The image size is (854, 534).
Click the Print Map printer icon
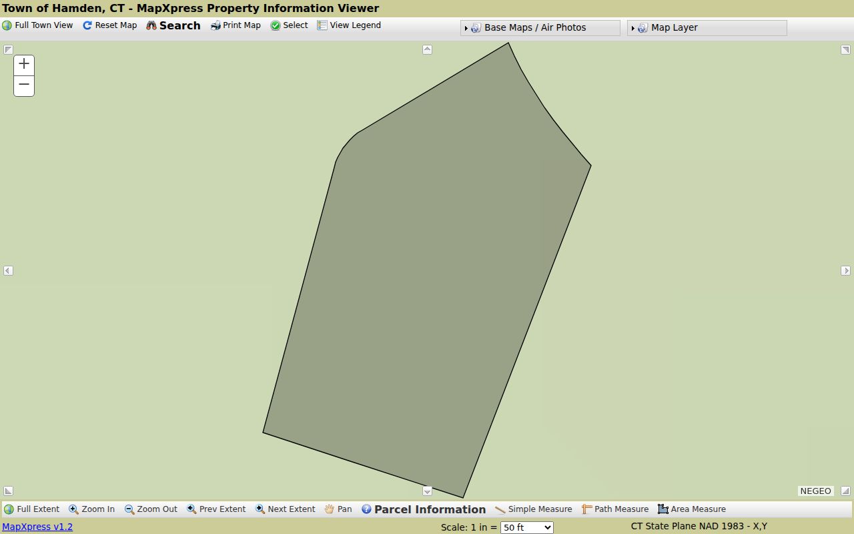click(x=216, y=25)
